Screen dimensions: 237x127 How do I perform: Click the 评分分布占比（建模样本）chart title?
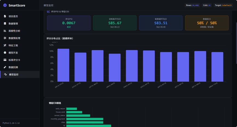click(x=60, y=38)
